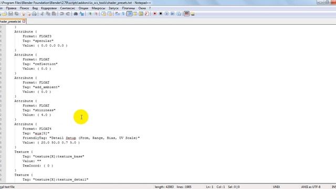
Task: Cut selection with the scissors icon
Action: click(42, 14)
